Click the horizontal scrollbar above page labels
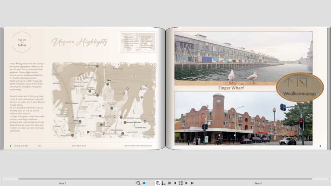The image size is (331, 186). point(165,179)
